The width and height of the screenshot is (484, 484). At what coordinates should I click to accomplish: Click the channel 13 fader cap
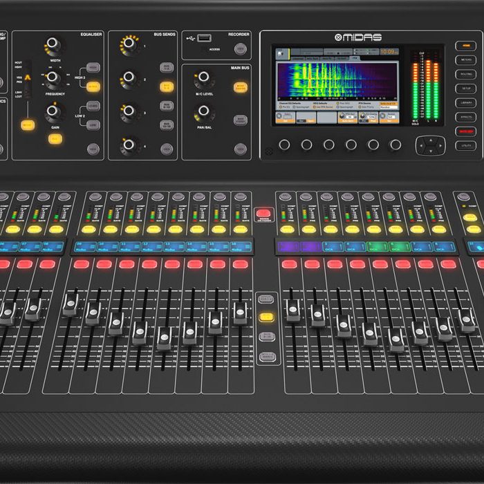165,338
